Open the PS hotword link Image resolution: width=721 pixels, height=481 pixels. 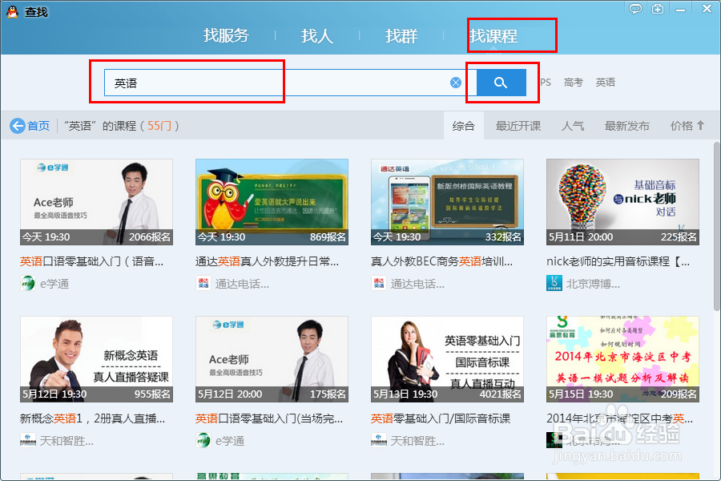point(546,82)
